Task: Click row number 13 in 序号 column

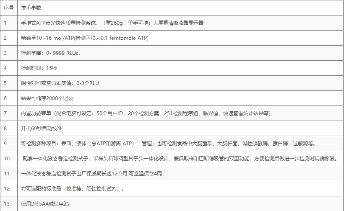Action: tap(6, 204)
